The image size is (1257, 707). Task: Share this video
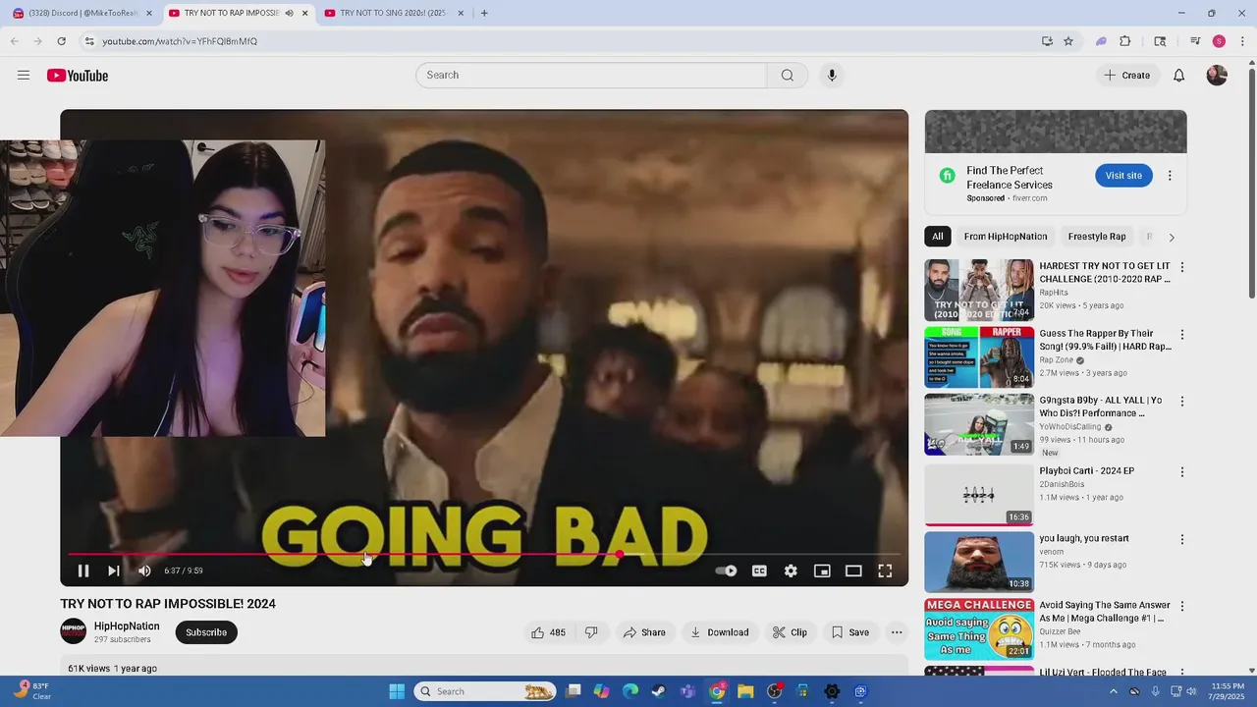click(644, 632)
